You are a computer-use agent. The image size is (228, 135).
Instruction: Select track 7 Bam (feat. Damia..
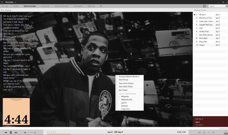coord(210,35)
